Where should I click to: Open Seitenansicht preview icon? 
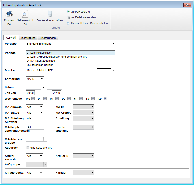(25, 14)
